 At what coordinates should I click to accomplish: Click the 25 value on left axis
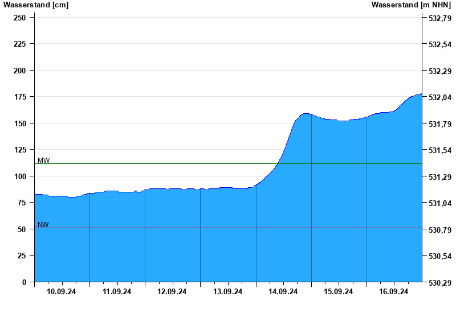[22, 256]
